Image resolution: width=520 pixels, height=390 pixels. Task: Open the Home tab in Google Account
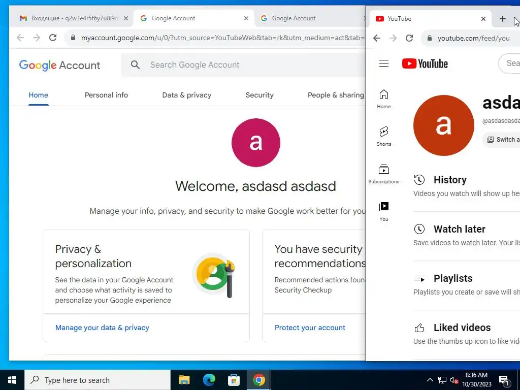click(39, 95)
